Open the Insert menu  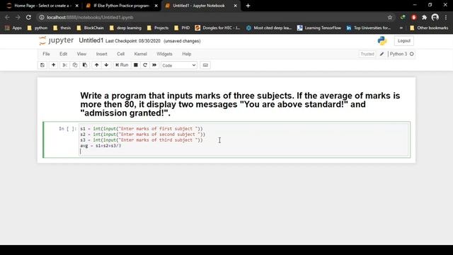pyautogui.click(x=101, y=54)
